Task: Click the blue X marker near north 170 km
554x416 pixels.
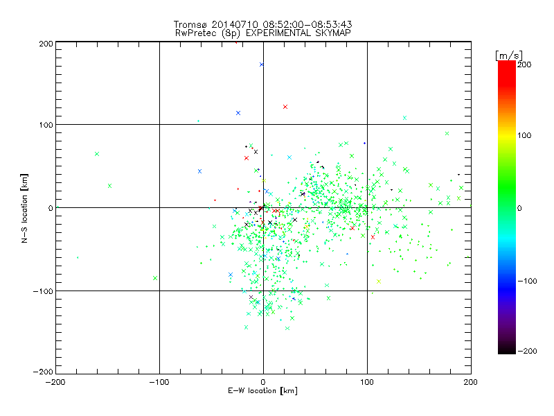Action: coord(262,64)
